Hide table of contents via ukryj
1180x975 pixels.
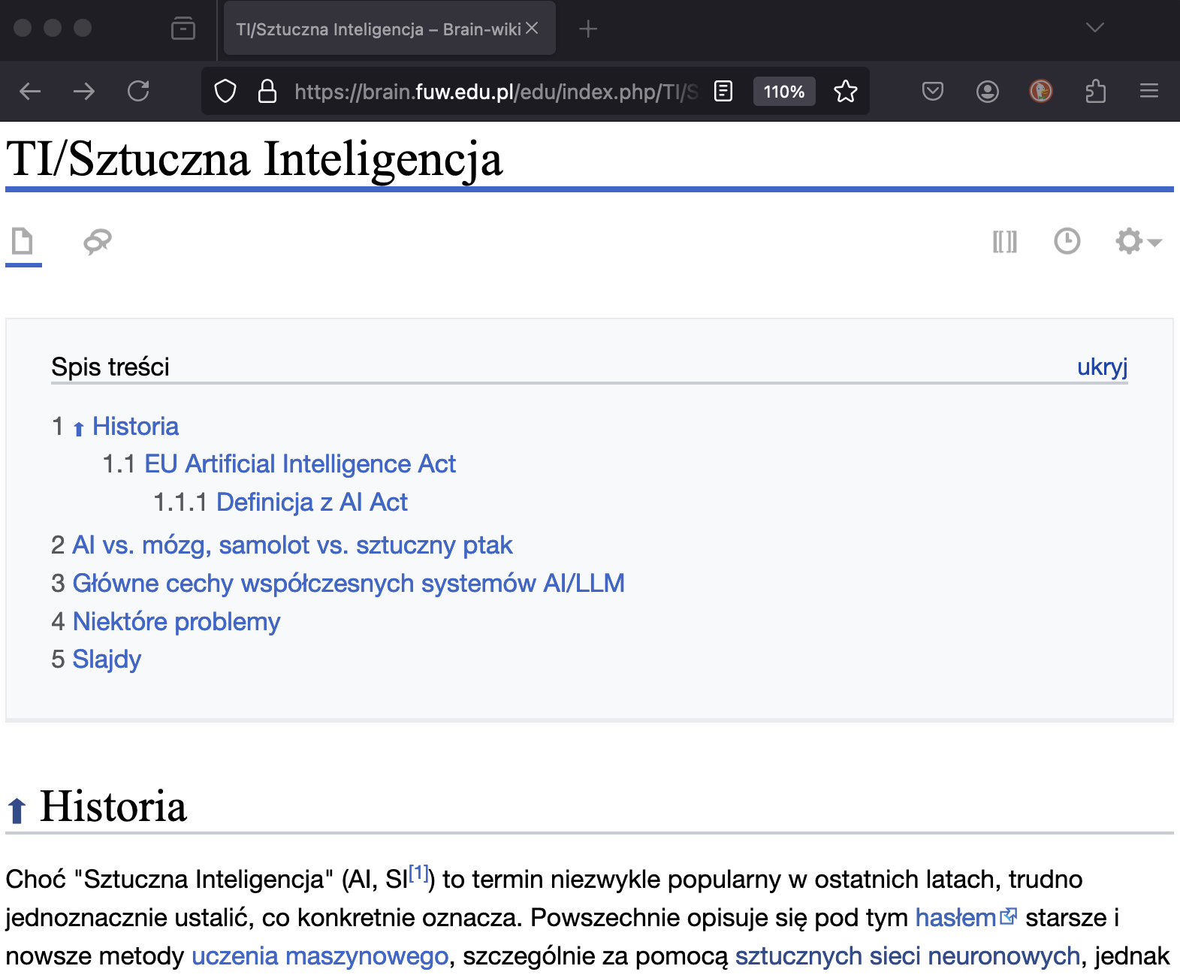pyautogui.click(x=1102, y=367)
